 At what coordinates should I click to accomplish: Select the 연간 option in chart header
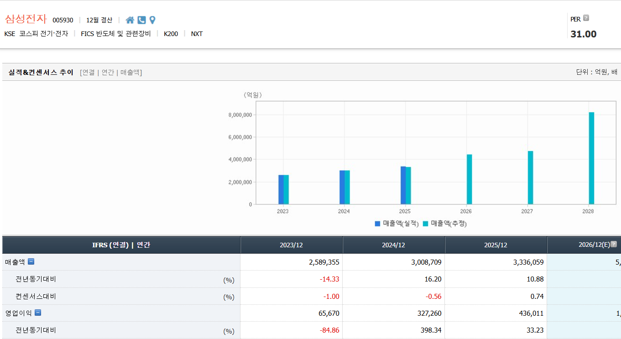click(108, 72)
